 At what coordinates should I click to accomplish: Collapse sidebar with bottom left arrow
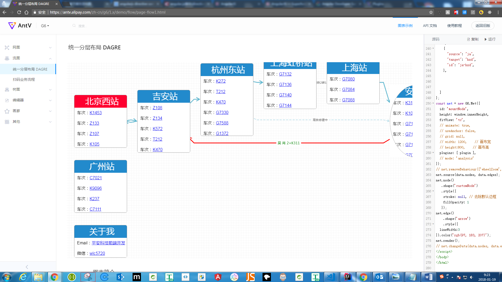tap(27, 267)
